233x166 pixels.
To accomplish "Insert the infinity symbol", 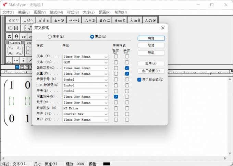I will click(24, 36).
